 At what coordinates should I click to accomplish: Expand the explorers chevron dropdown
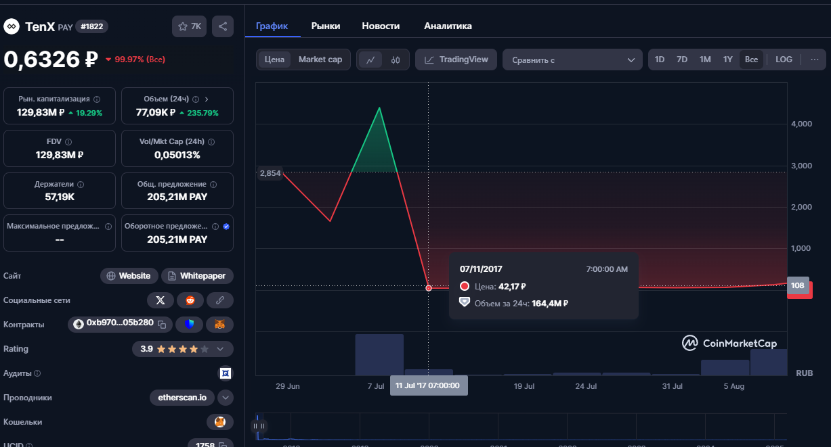tap(226, 398)
